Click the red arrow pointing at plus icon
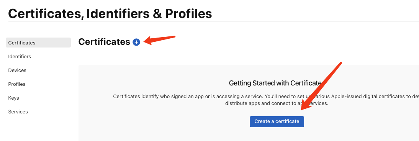This screenshot has width=419, height=141. click(x=160, y=40)
